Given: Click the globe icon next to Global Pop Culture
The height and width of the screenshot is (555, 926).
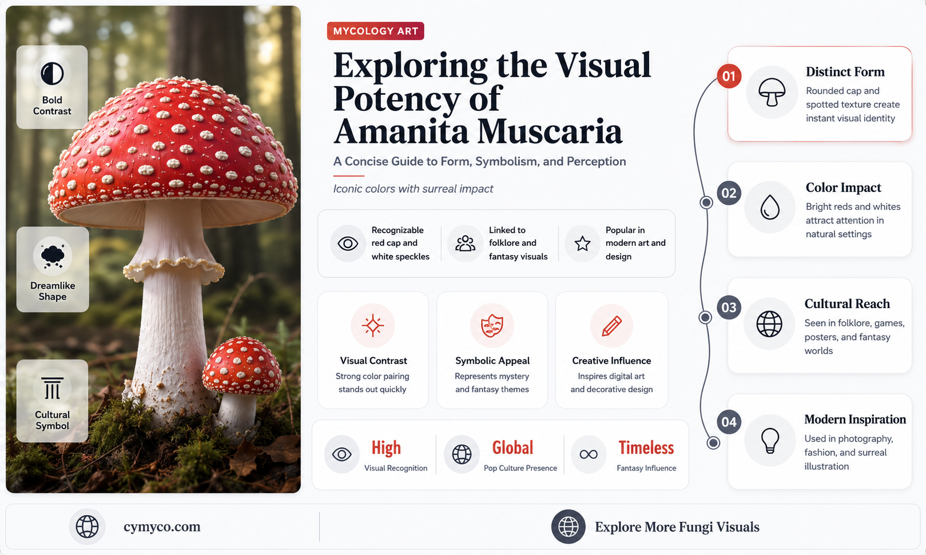Looking at the screenshot, I should point(462,454).
